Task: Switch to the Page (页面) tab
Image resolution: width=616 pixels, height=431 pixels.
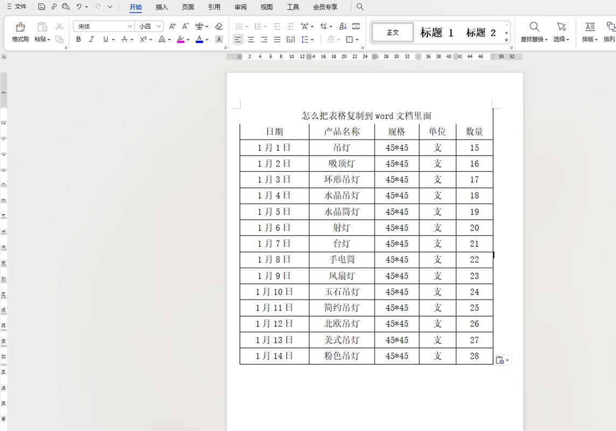Action: pos(188,7)
